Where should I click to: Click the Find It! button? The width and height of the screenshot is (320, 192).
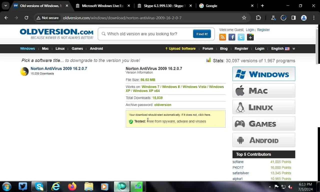202,34
